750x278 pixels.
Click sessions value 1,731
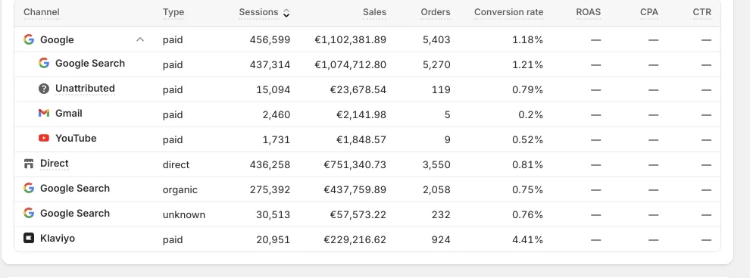click(x=277, y=139)
